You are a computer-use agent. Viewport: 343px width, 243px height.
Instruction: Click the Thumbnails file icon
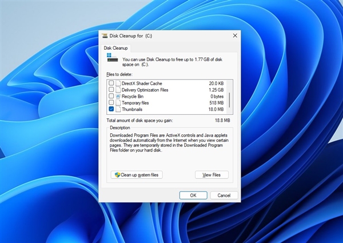(x=118, y=109)
